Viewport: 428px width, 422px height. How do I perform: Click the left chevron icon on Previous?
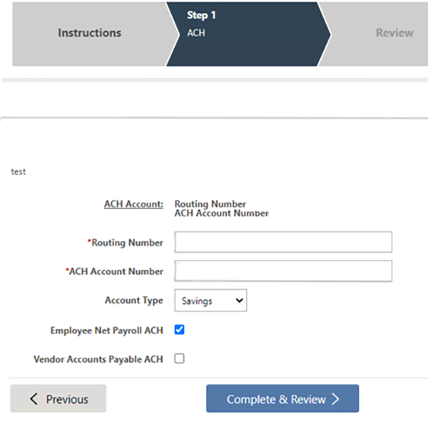34,398
